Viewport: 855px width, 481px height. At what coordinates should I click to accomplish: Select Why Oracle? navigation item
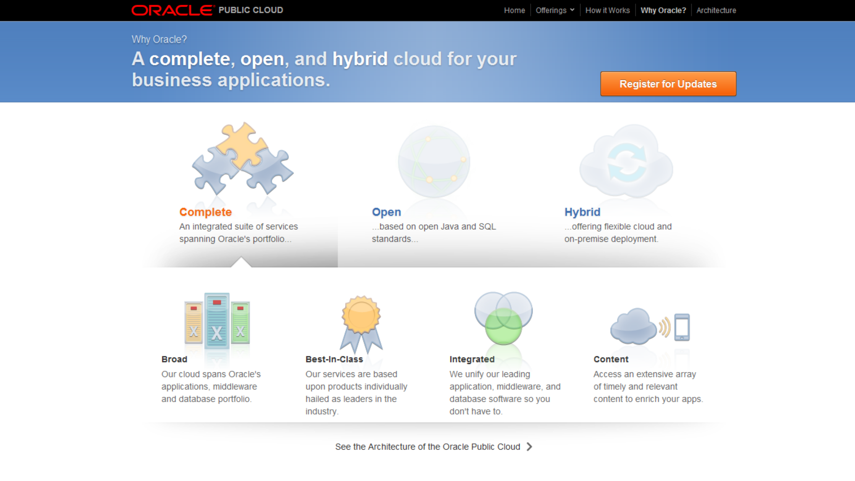tap(663, 10)
